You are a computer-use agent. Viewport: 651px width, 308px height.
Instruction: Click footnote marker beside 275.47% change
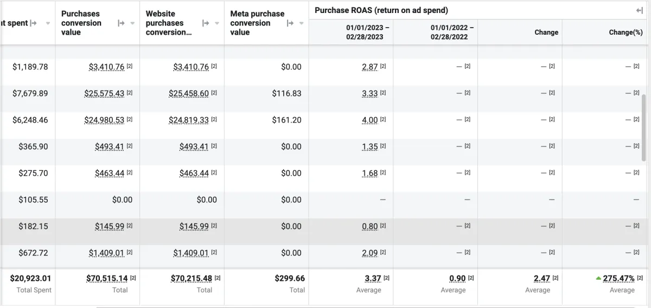[640, 278]
